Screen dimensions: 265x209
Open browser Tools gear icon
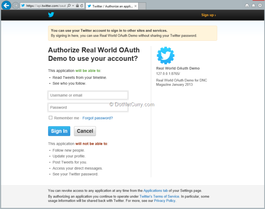(x=260, y=5)
